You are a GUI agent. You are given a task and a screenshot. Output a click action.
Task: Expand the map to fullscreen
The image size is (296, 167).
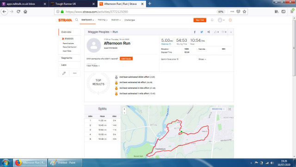pos(230,109)
